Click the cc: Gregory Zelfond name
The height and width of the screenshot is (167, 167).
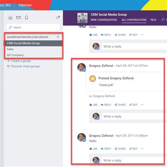point(104,96)
